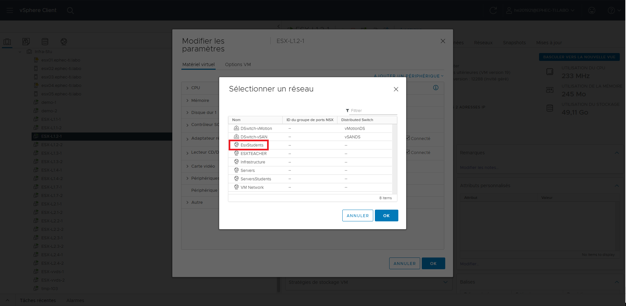Screen dimensions: 626x306
Task: Switch to the Matériel virtuel tab
Action: click(x=198, y=64)
